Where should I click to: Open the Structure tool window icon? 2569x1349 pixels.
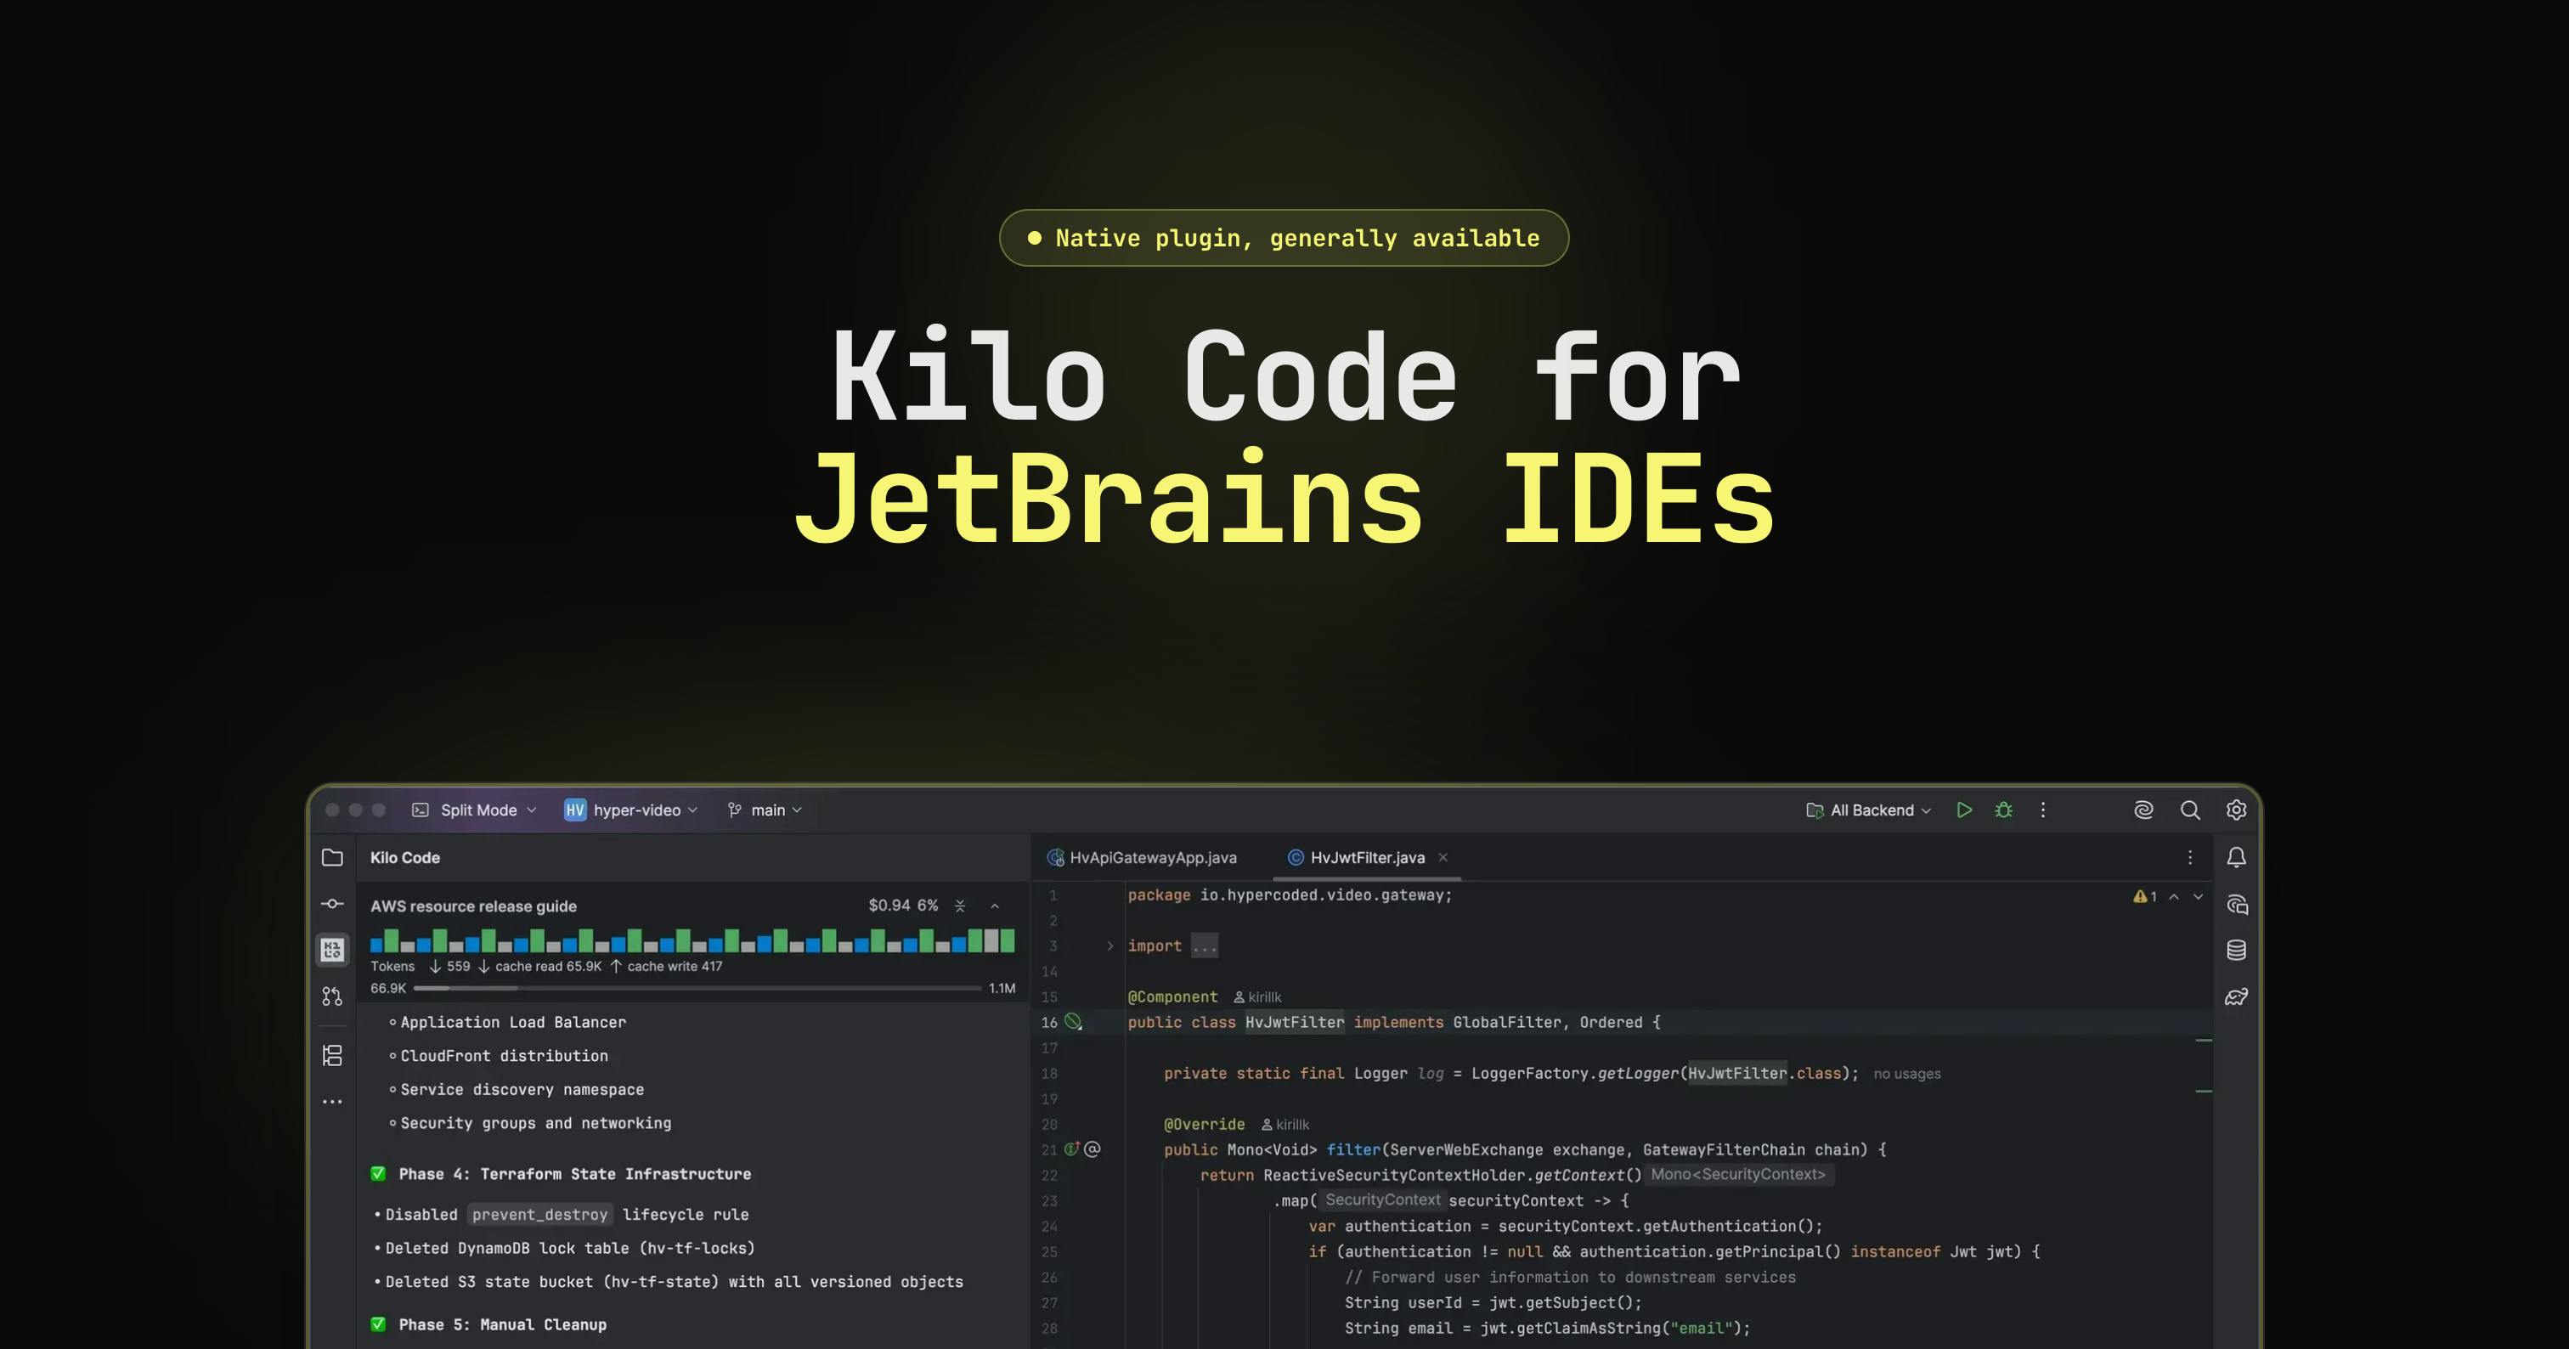[332, 1055]
